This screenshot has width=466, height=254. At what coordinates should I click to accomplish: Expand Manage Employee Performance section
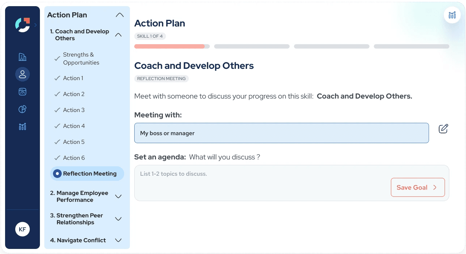click(x=118, y=196)
